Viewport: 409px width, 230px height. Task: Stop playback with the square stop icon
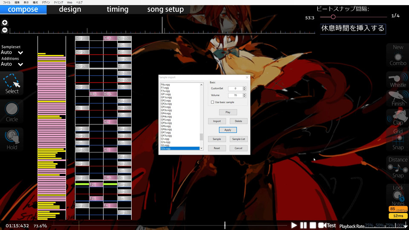coord(313,225)
